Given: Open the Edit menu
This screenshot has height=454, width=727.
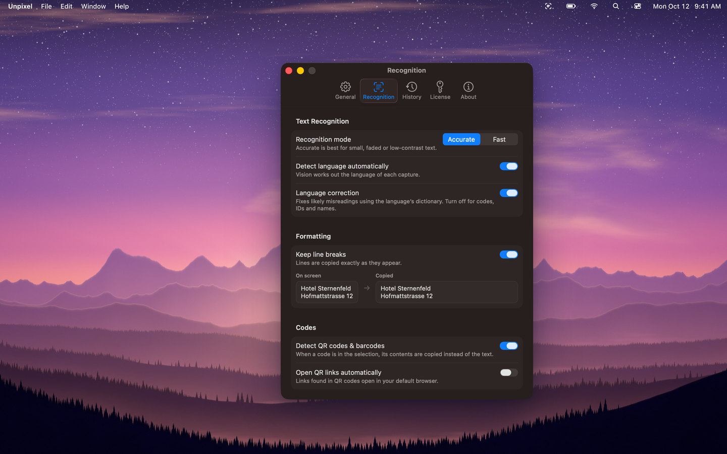Looking at the screenshot, I should point(66,6).
